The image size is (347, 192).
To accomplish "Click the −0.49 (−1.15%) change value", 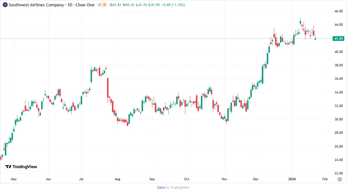I will click(173, 5).
